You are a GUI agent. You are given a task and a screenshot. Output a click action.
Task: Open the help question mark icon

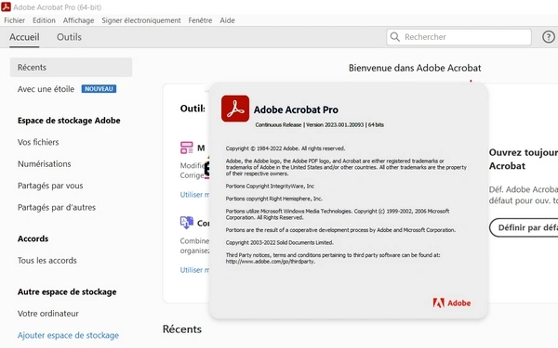(549, 37)
